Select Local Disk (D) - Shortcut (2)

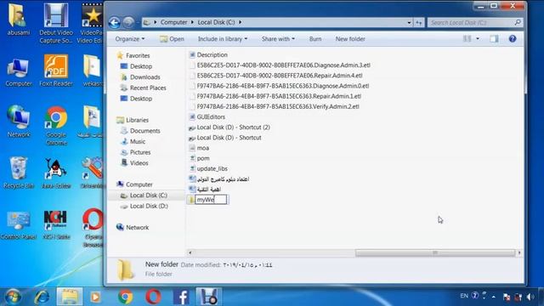point(233,127)
